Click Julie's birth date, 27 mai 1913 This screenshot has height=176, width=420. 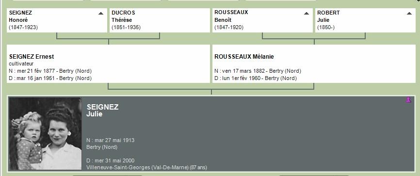pyautogui.click(x=111, y=140)
